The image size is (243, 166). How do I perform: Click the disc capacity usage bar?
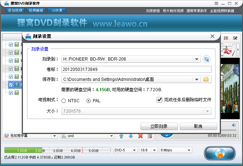[58, 150]
